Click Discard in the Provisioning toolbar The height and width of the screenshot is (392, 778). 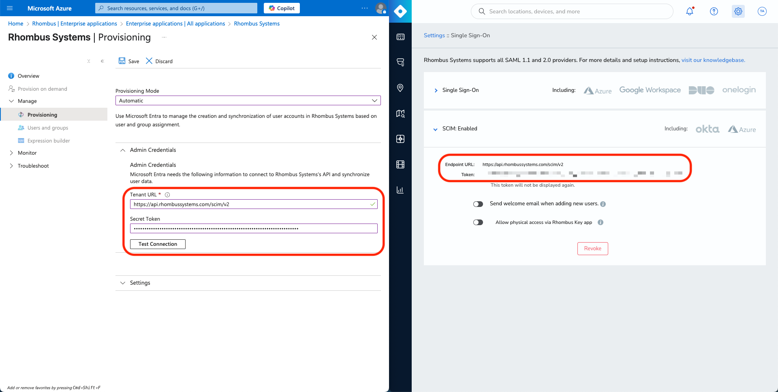pos(159,61)
